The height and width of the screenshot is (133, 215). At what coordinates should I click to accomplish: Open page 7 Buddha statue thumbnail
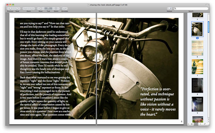[197, 67]
